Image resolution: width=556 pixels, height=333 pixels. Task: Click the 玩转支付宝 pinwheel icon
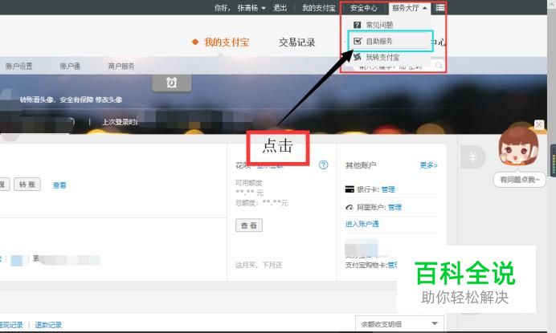[x=357, y=57]
